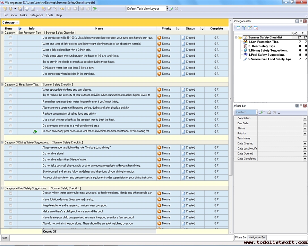Click the print icon in main toolbar
The width and height of the screenshot is (308, 246).
click(27, 9)
